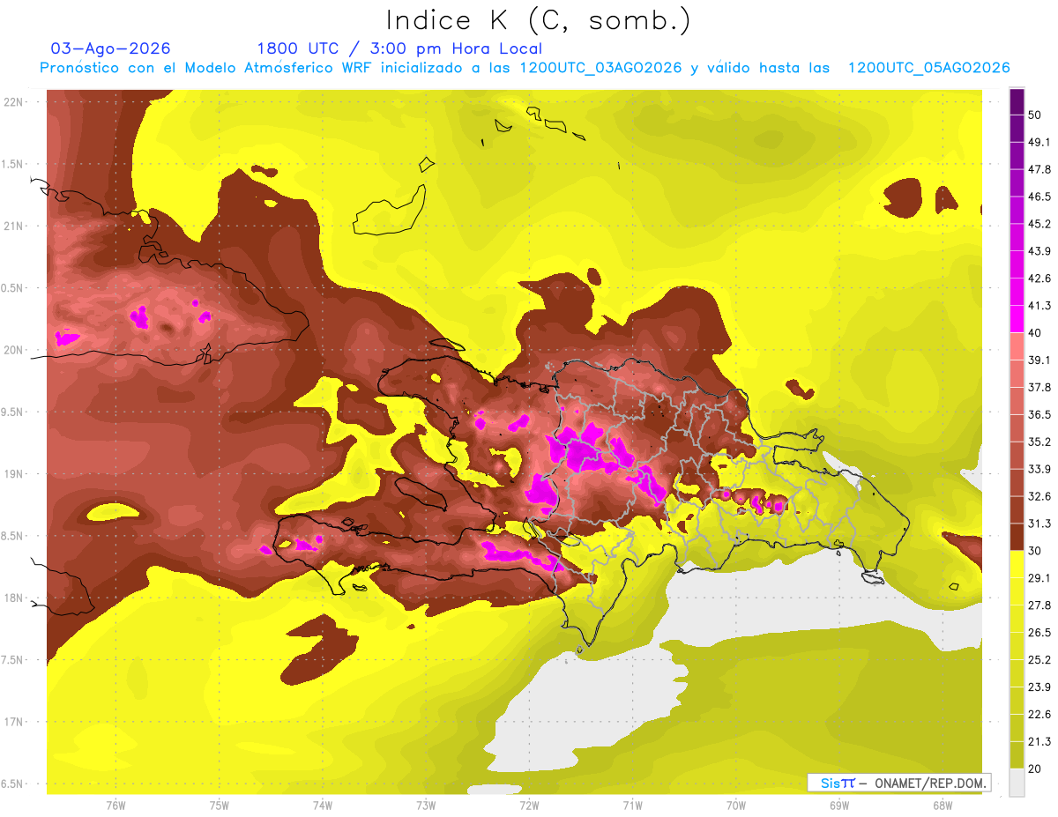The width and height of the screenshot is (1058, 817).
Task: Click the colorbar value '39.1'
Action: tap(1039, 360)
